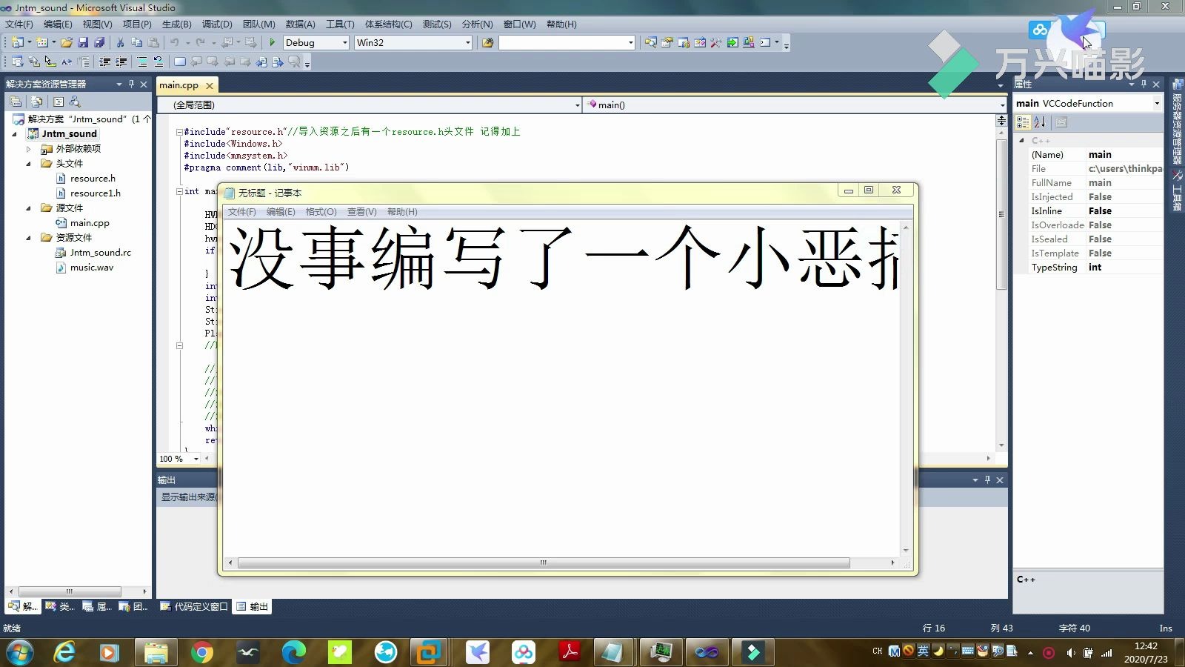Viewport: 1185px width, 667px height.
Task: Open the Toolbox wrench icon
Action: point(715,42)
